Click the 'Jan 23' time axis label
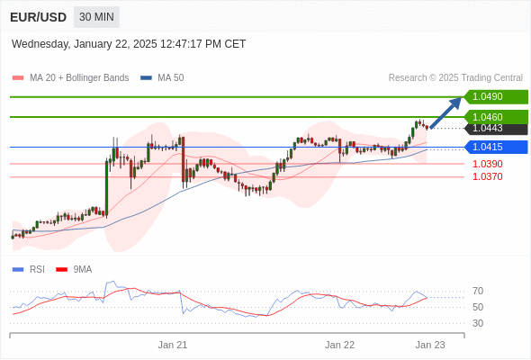 click(x=430, y=345)
